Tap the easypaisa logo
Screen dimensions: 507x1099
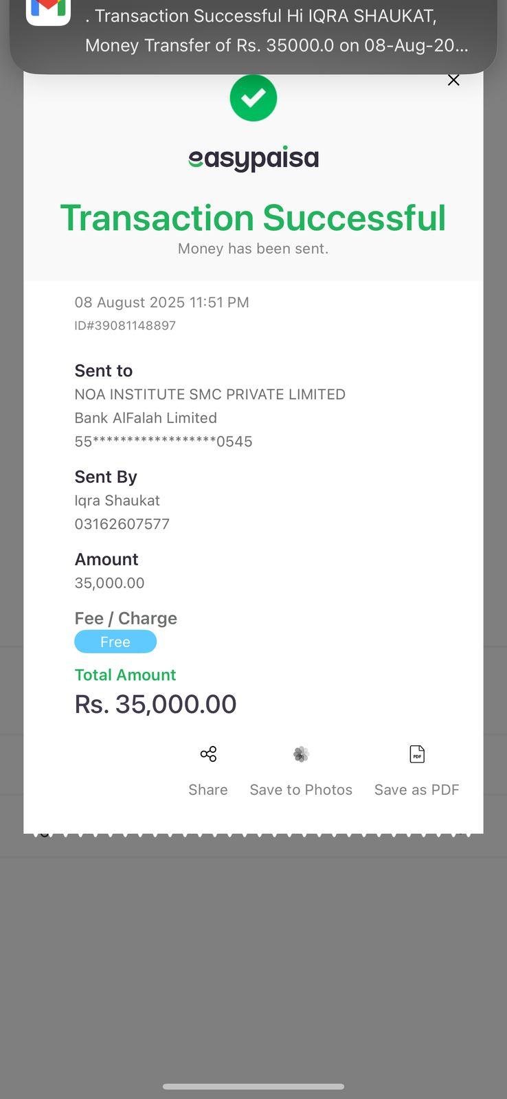[x=253, y=159]
